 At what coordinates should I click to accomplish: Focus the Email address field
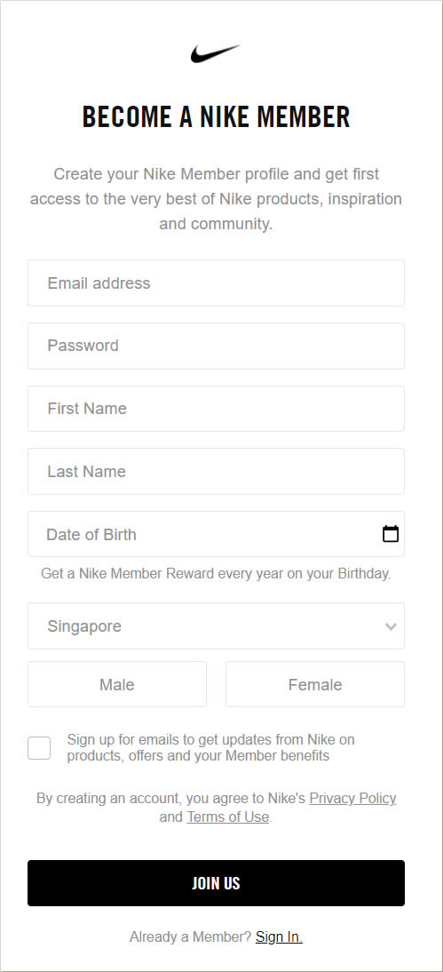[216, 283]
